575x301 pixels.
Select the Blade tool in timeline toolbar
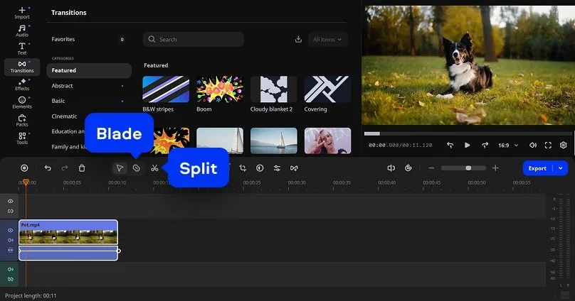click(x=137, y=168)
